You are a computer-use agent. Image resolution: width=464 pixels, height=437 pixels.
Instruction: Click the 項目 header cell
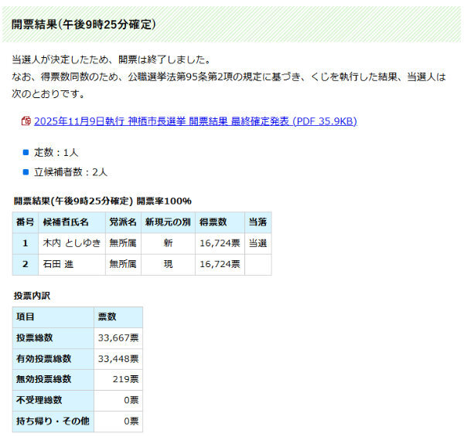pyautogui.click(x=53, y=317)
